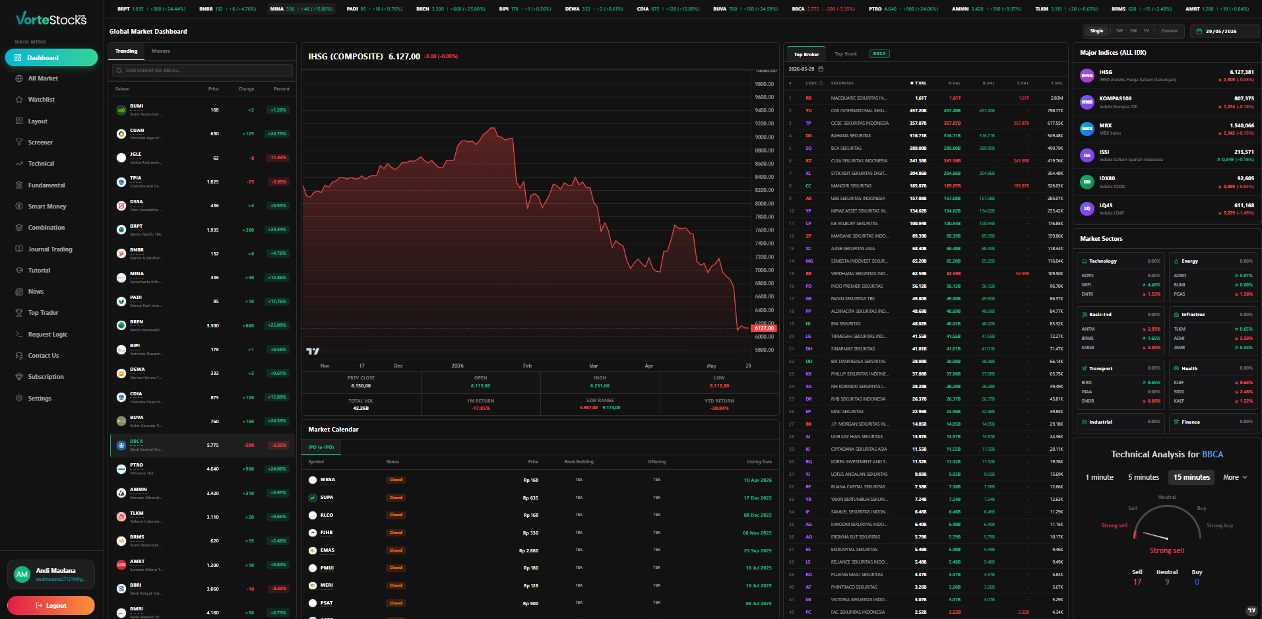The image size is (1262, 619).
Task: Open the Technical chart-line icon
Action: click(x=19, y=164)
